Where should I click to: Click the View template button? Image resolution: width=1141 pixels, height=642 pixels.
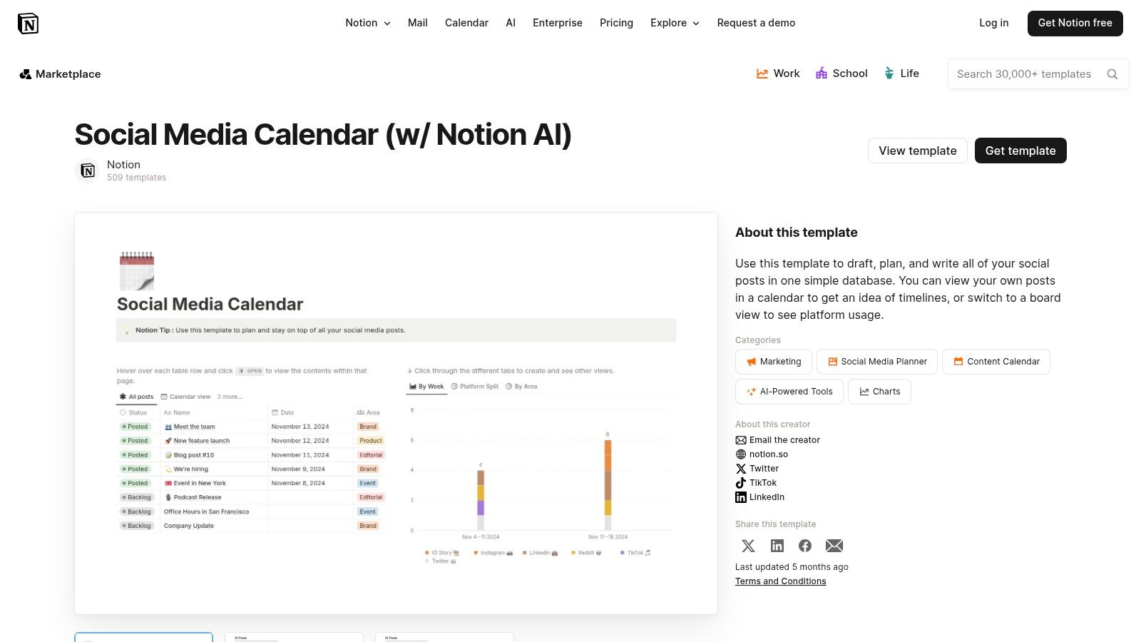click(x=917, y=151)
